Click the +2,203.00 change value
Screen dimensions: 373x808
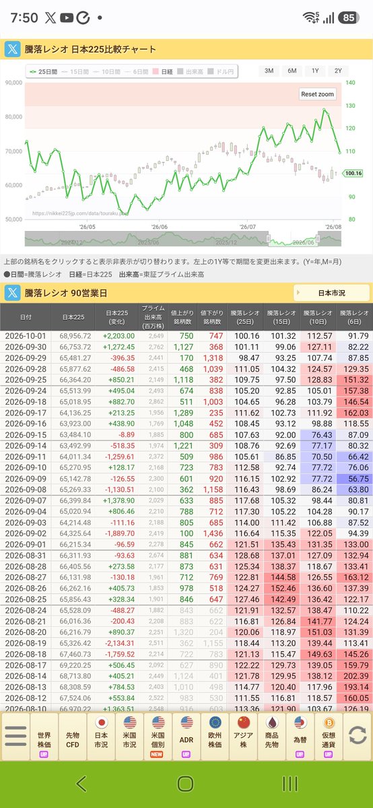[119, 335]
